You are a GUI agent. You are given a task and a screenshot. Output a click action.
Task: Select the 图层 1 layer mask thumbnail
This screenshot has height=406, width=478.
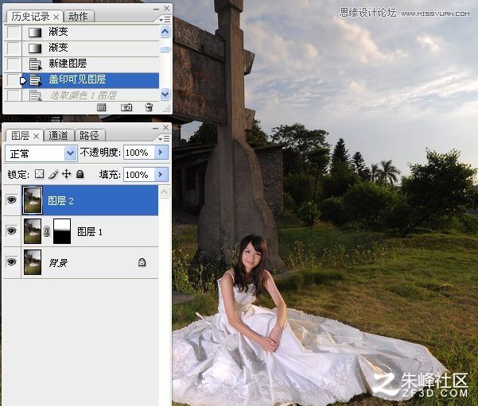click(62, 231)
